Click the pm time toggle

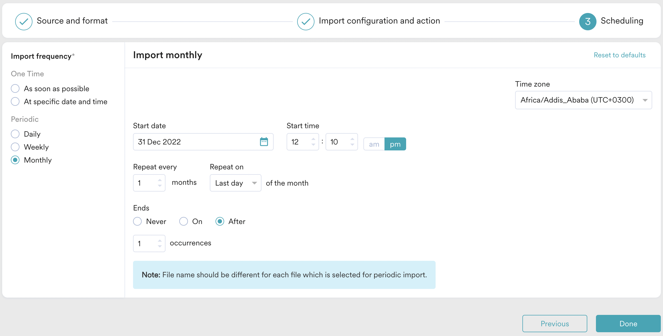[x=395, y=144]
